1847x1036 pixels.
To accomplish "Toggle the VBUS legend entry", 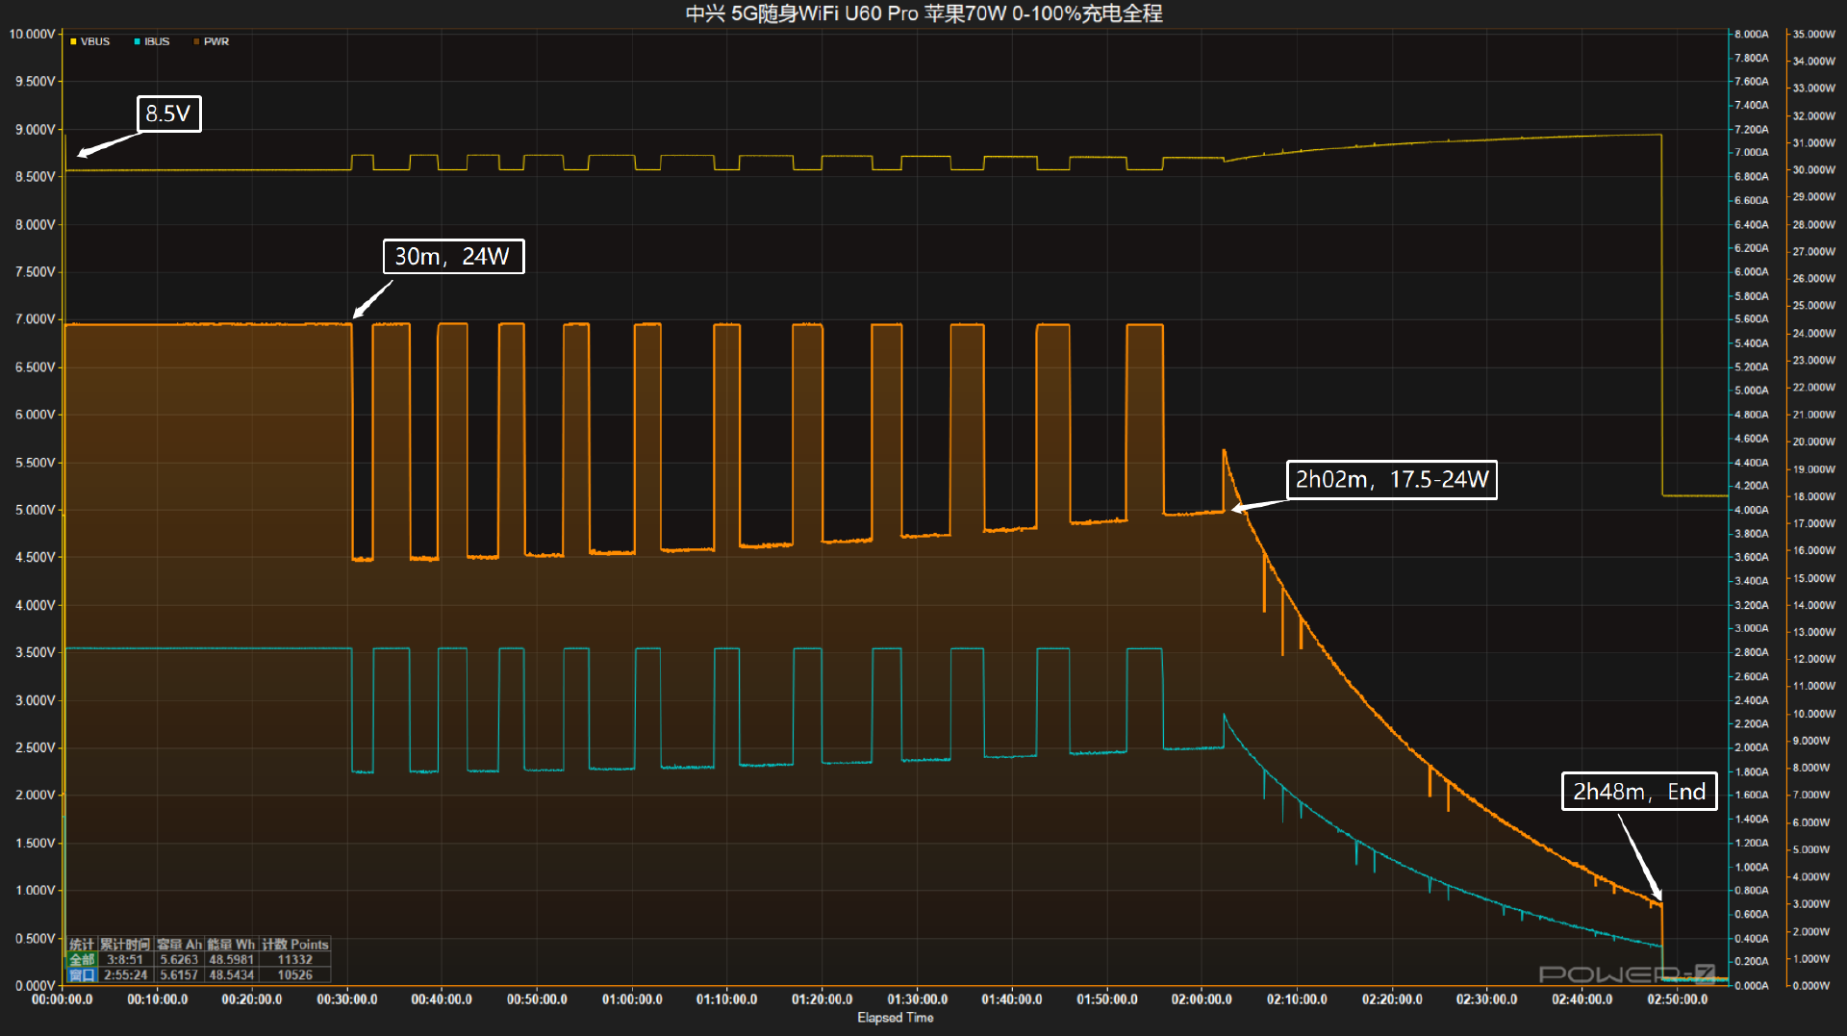I will pos(89,41).
